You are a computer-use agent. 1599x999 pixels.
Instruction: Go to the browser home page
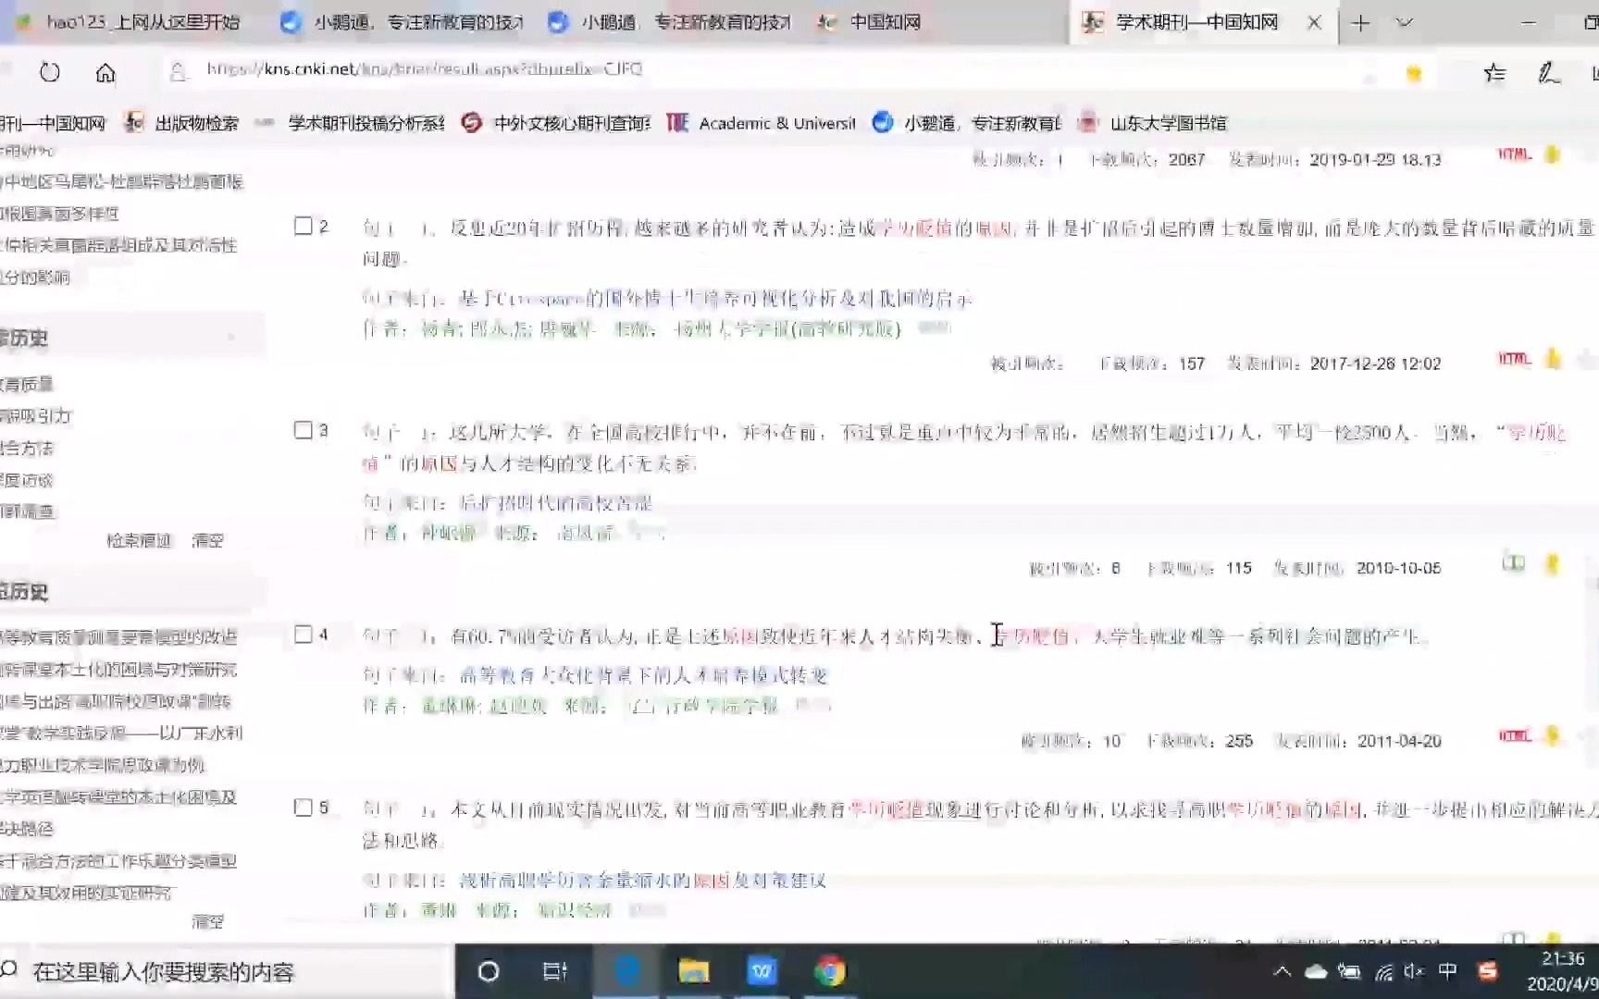(105, 72)
